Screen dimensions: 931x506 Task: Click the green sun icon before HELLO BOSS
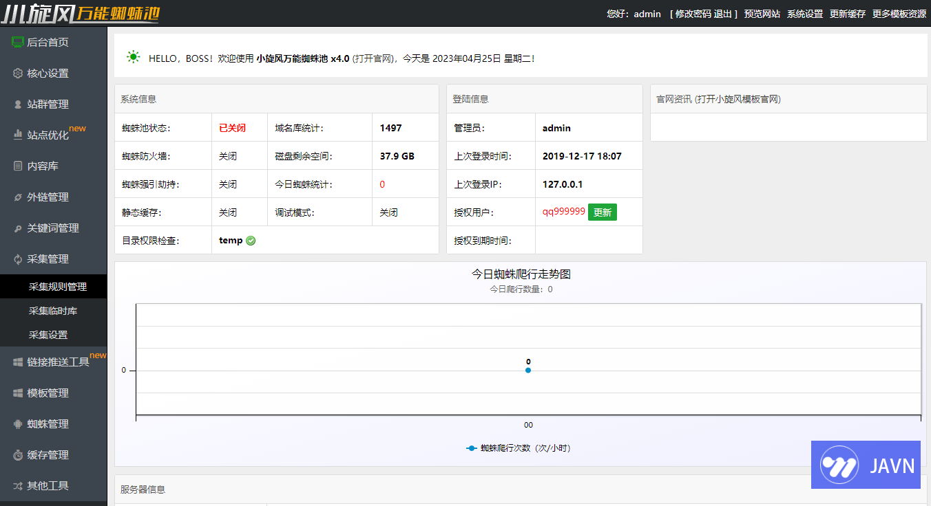tap(134, 57)
